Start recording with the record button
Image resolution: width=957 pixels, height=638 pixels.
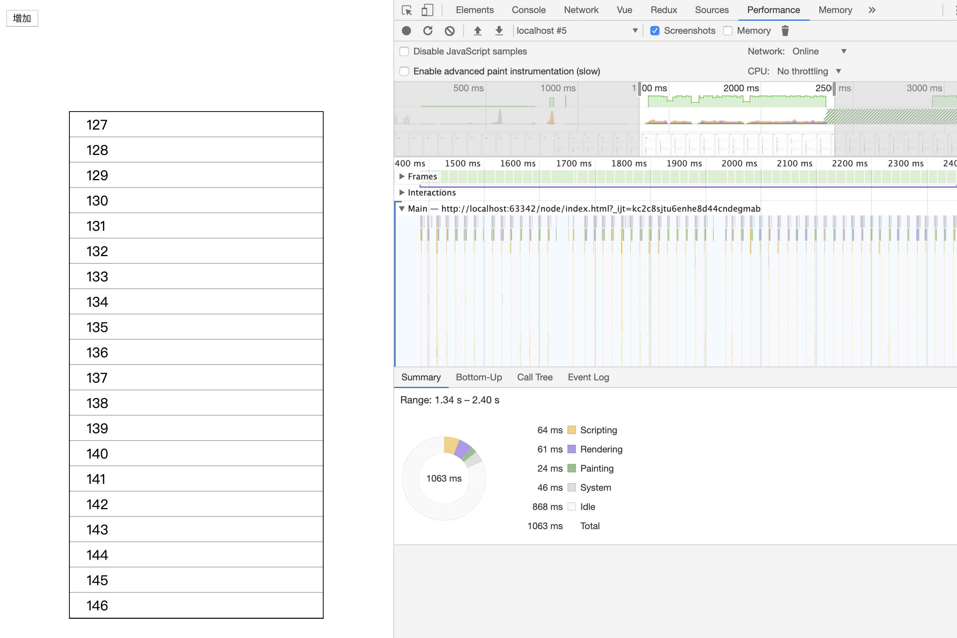[x=406, y=31]
